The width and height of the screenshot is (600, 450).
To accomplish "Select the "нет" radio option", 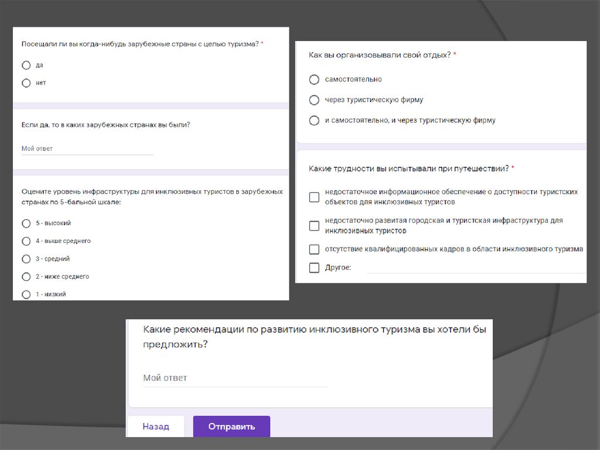I will pos(26,83).
